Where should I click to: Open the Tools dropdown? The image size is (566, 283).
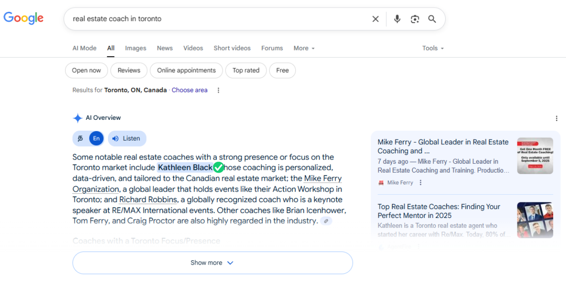(433, 48)
